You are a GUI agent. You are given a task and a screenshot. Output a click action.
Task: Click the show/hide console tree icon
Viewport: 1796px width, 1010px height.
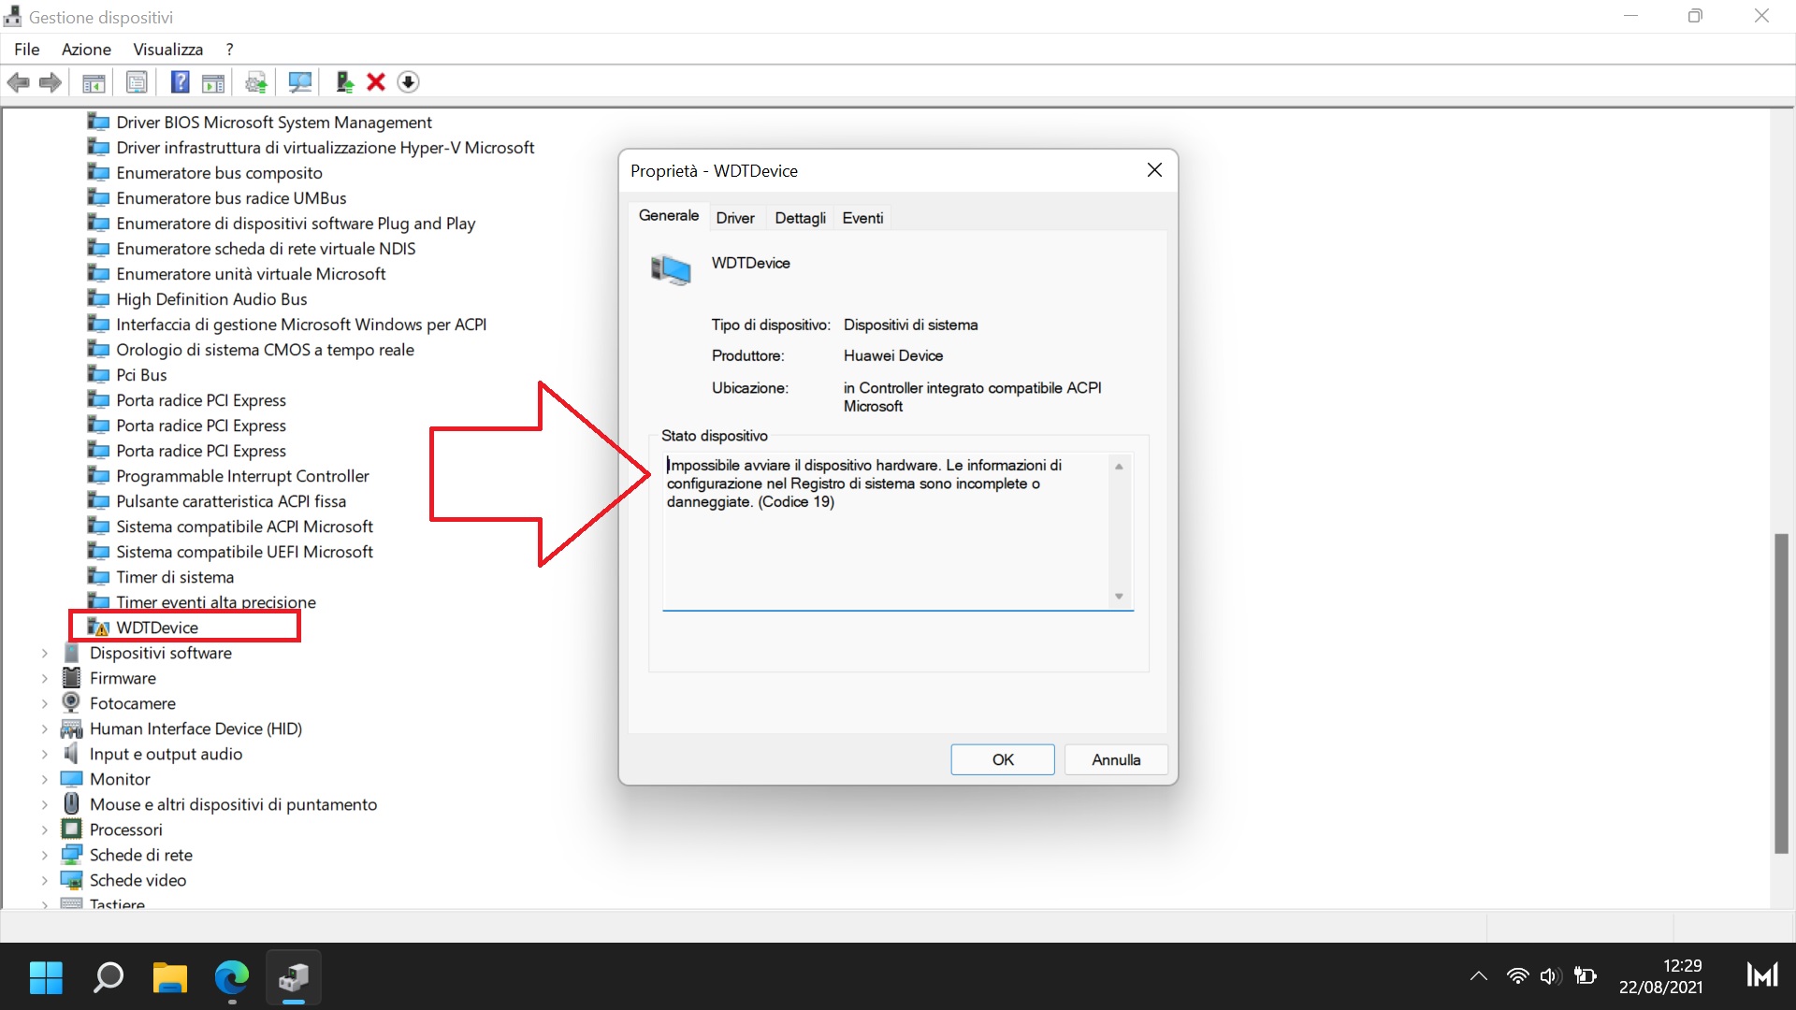(x=94, y=82)
